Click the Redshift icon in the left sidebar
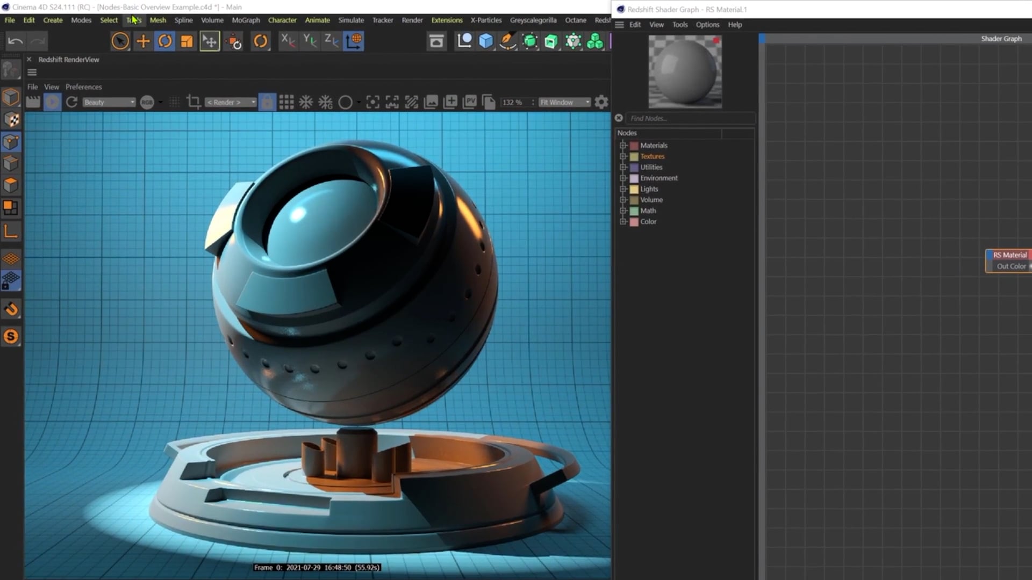The width and height of the screenshot is (1032, 580). (11, 336)
